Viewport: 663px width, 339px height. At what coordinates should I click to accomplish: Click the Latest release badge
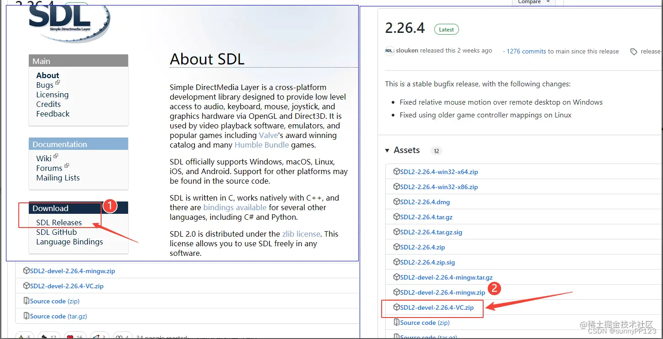pyautogui.click(x=447, y=29)
